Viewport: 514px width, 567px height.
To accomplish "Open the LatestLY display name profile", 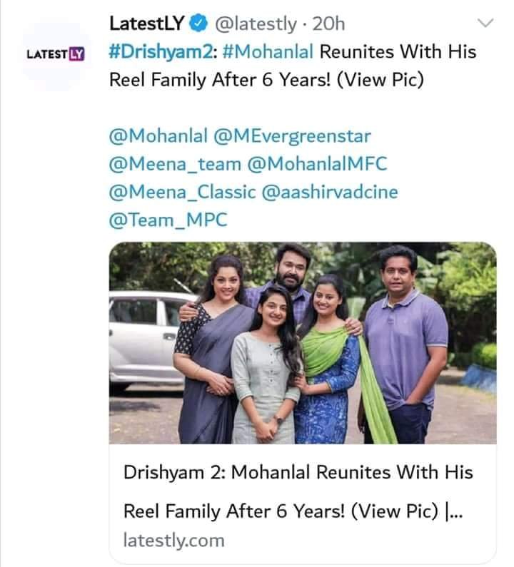I will click(147, 24).
